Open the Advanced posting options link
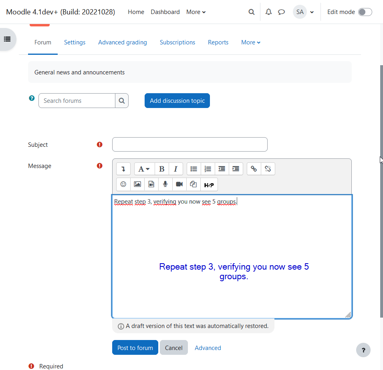Viewport: 383px width, 370px height. [208, 348]
